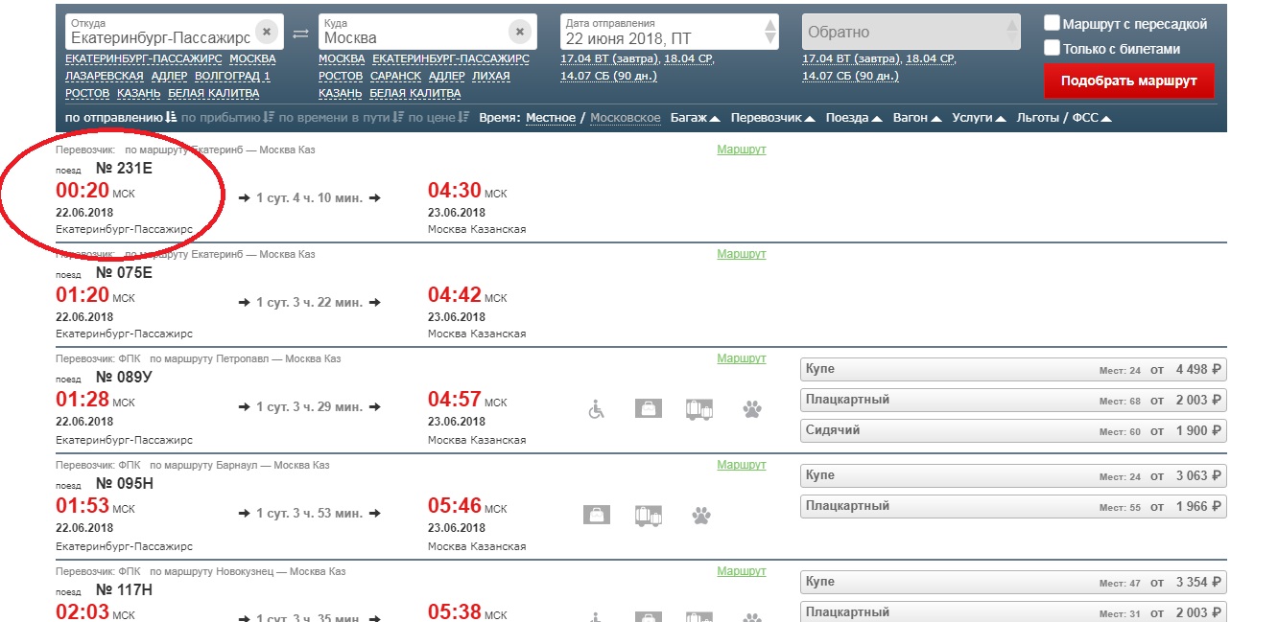
Task: Click the luggage icon for train 089У
Action: click(649, 409)
